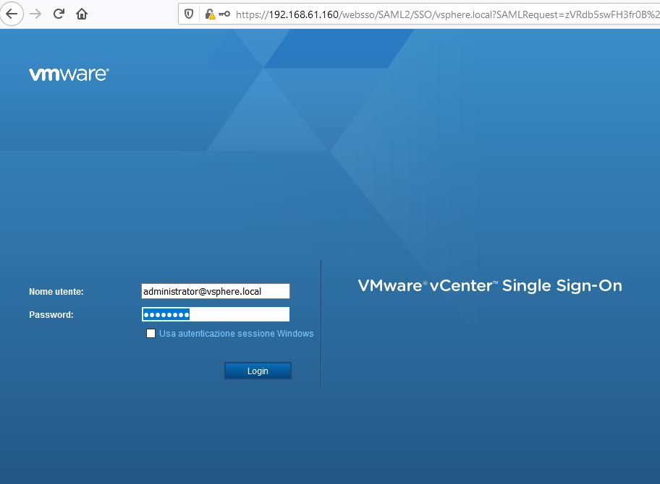Open the browser home page icon
The height and width of the screenshot is (484, 660).
click(x=82, y=14)
